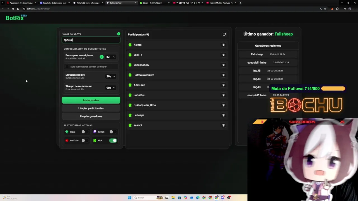Open Microsoft Store from taskbar

179,198
